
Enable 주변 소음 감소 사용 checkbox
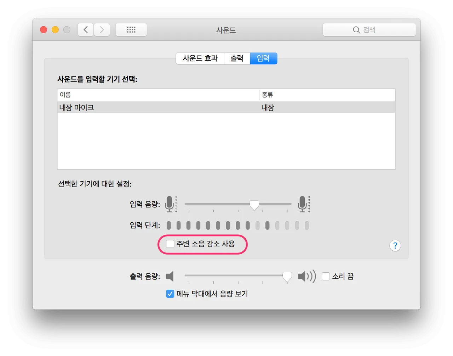pos(170,244)
